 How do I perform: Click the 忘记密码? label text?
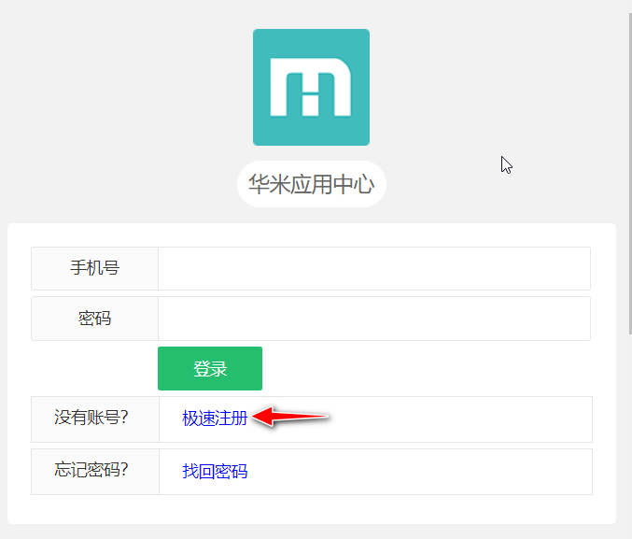pos(91,470)
